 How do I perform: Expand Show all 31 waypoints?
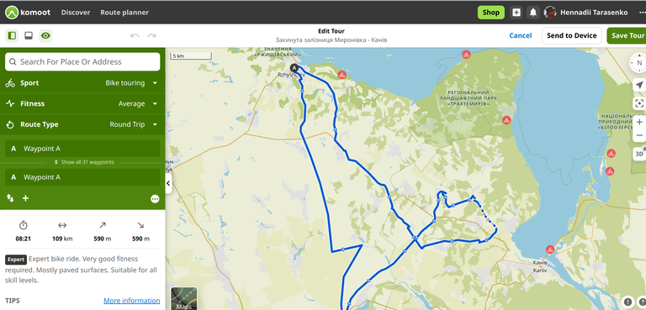coord(84,162)
